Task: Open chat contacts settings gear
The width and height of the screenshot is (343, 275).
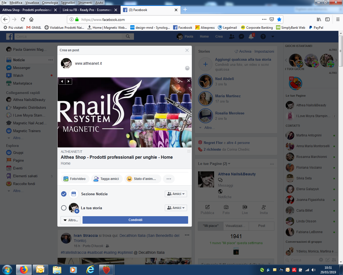Action: point(321,260)
